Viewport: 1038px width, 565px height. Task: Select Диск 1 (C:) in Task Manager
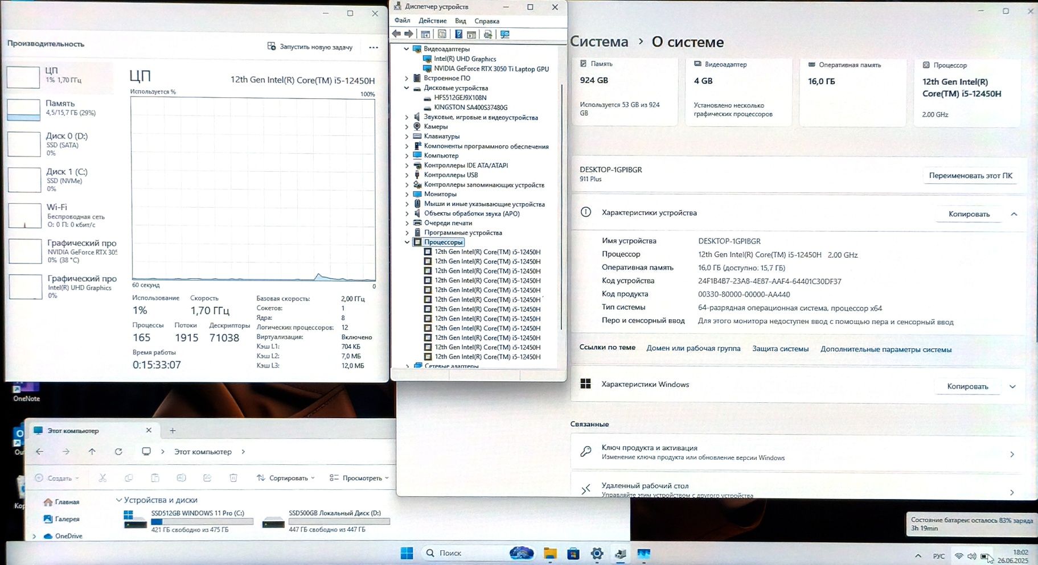tap(60, 180)
